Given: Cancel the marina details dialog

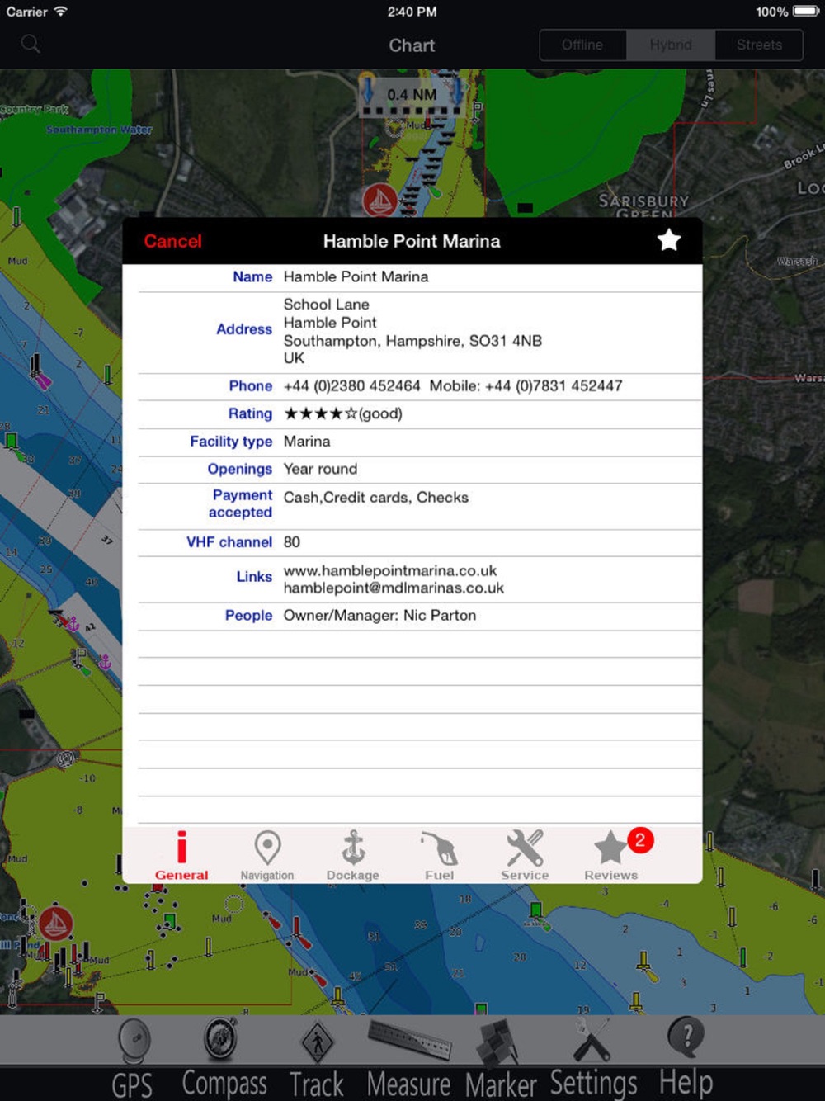Looking at the screenshot, I should [172, 241].
